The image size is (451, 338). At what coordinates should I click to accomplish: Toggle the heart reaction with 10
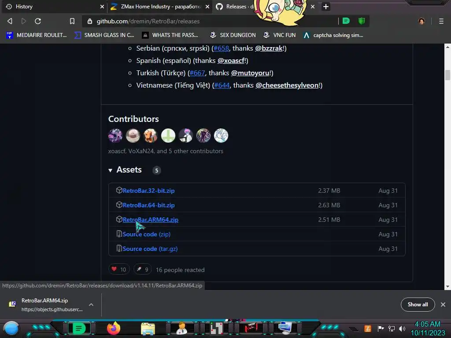coord(119,269)
